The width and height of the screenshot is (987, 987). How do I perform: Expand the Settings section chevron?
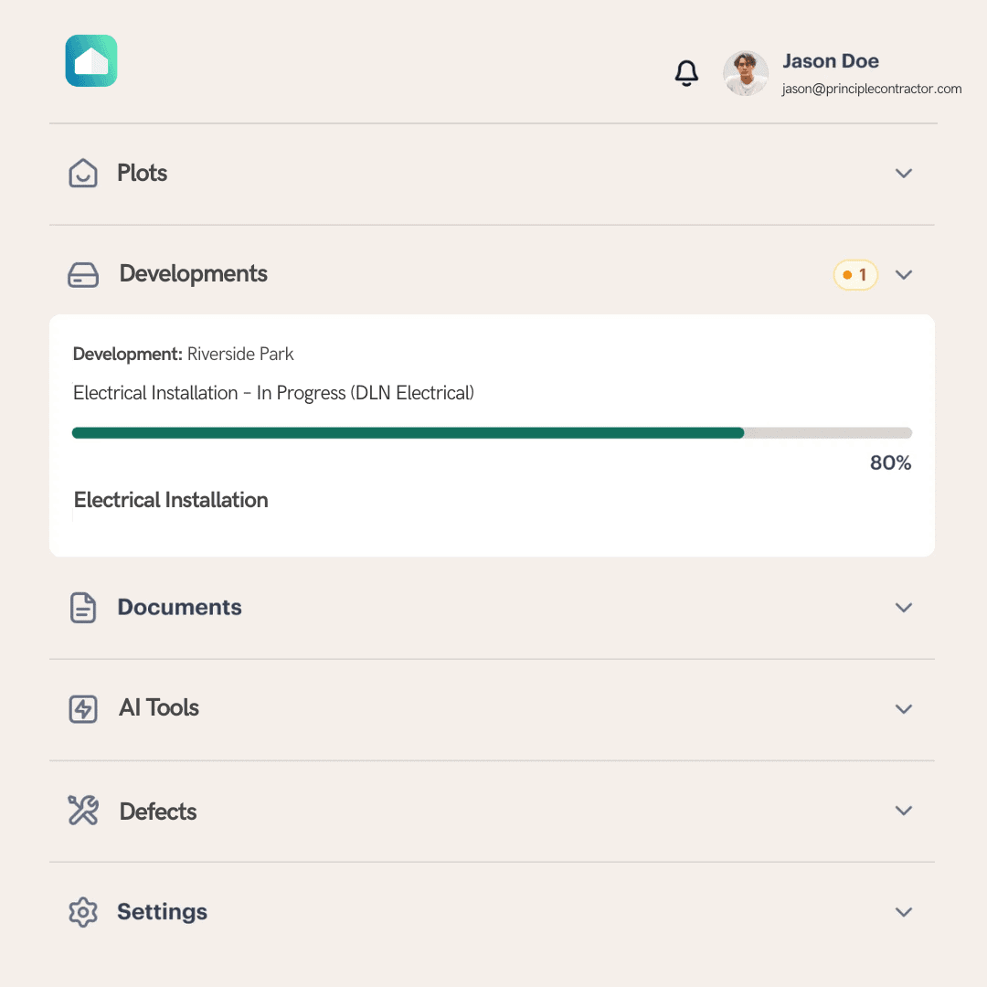point(904,912)
